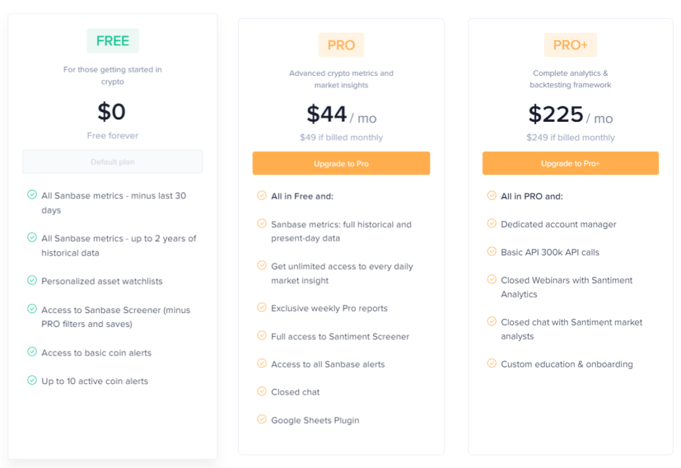
Task: Click check icon next to Full access to Santiment Screener
Action: [261, 336]
